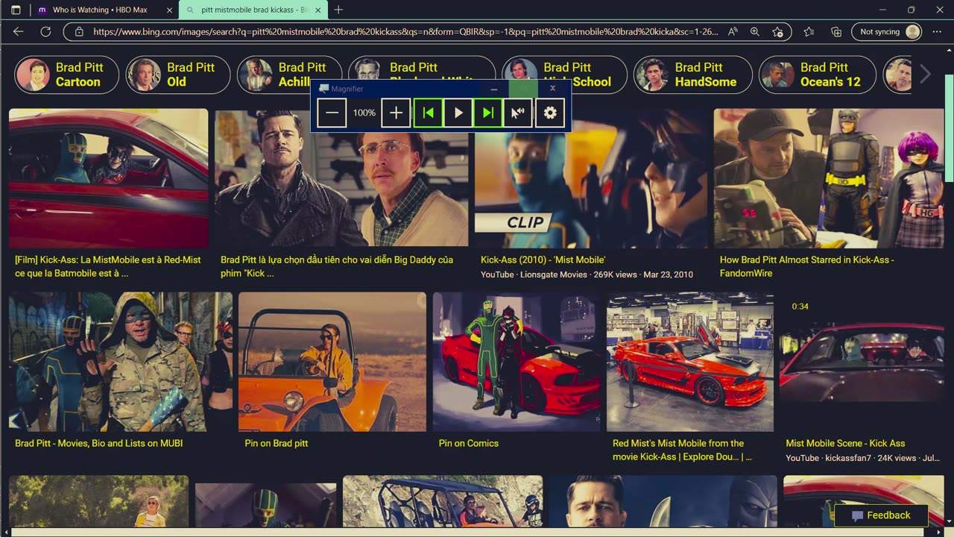Open red Mist Mobile car side thumbnail

(x=109, y=178)
